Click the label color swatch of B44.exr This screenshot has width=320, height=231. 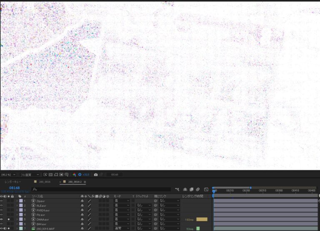21,224
